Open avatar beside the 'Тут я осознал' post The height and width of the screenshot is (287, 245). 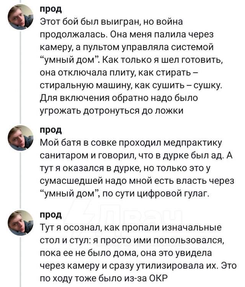coord(21,222)
